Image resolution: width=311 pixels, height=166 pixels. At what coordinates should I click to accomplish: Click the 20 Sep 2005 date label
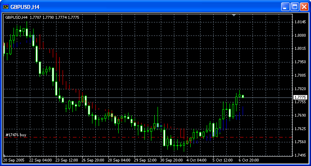click(x=14, y=160)
